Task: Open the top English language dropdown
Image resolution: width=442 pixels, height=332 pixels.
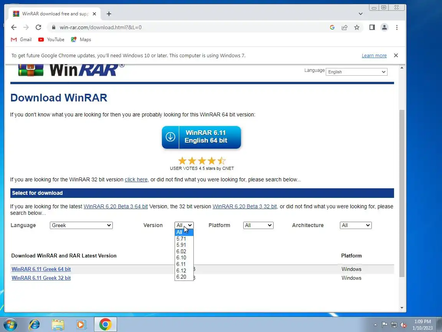Action: pos(356,72)
